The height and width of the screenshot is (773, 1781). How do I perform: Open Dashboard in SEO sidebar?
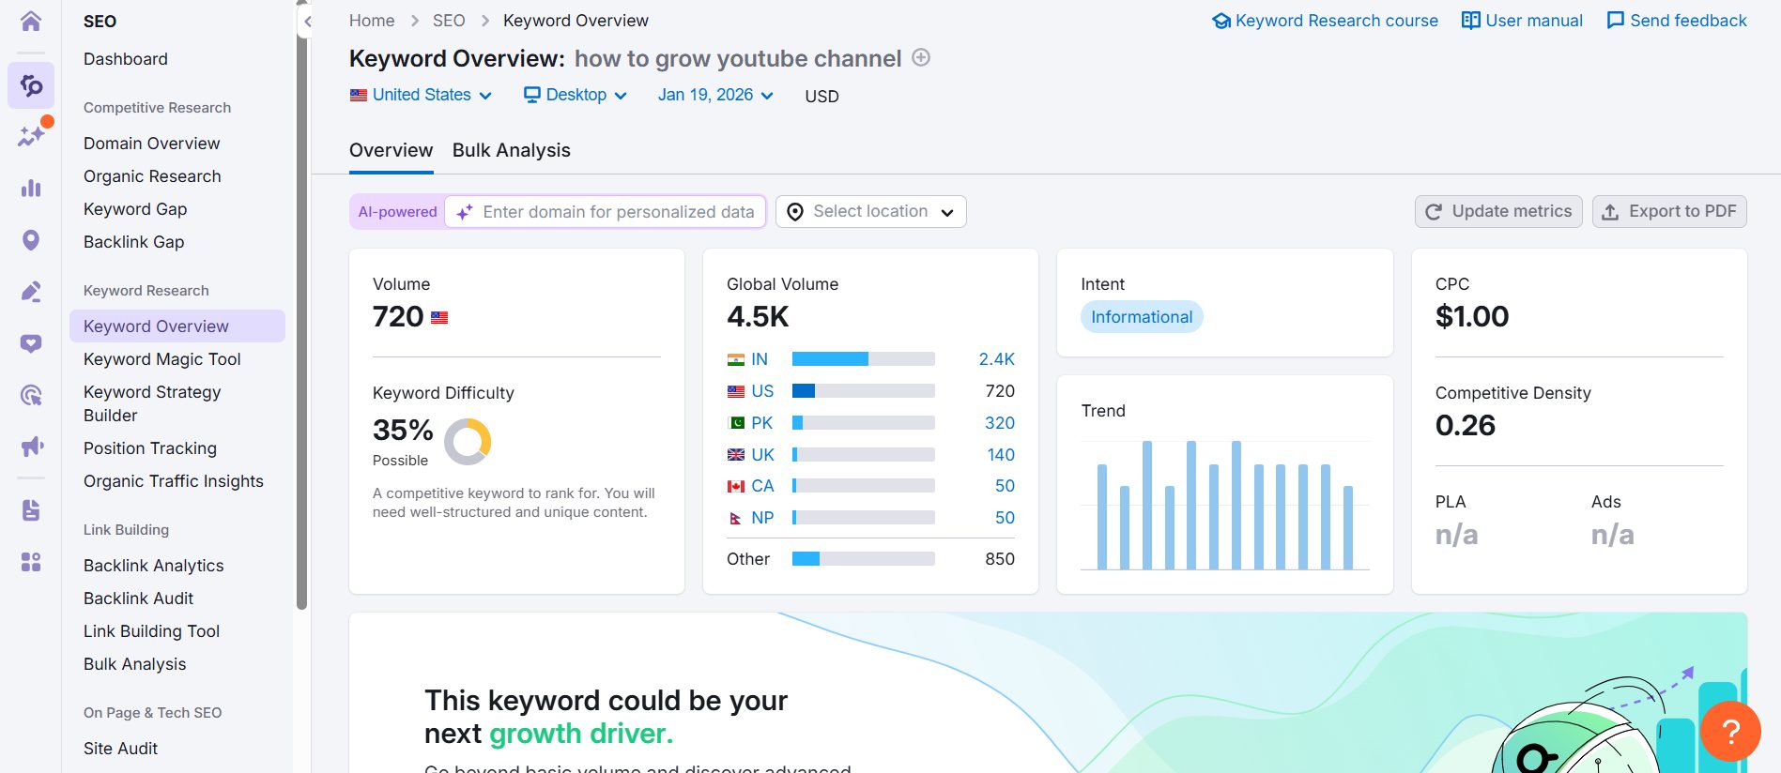[x=126, y=59]
